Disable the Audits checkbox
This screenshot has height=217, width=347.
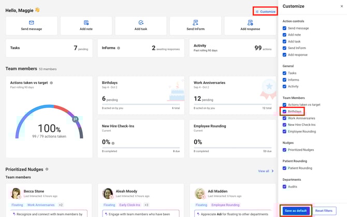tap(285, 186)
